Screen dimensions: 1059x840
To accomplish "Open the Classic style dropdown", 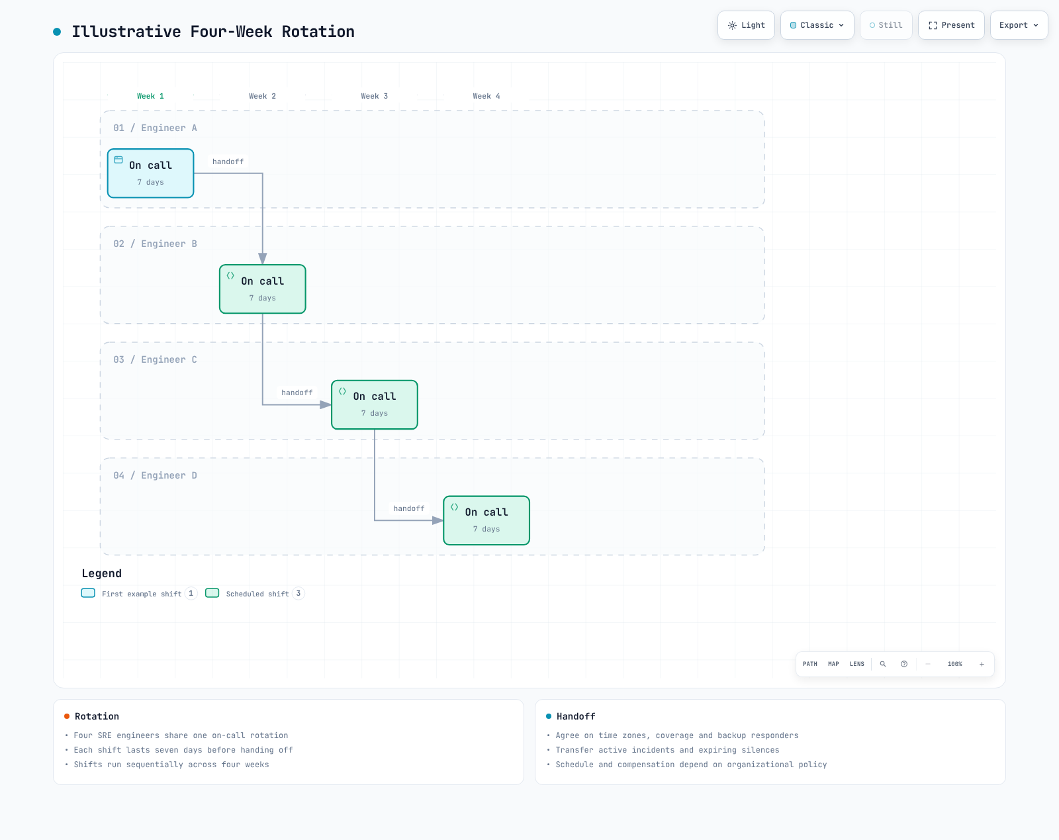I will 817,25.
